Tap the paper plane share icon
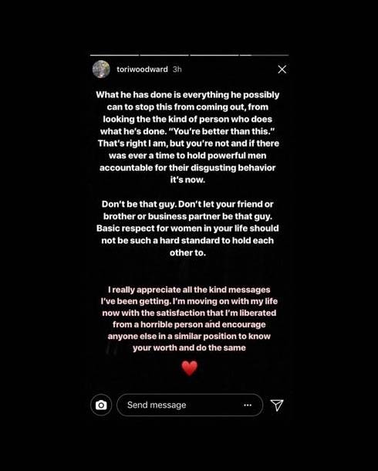This screenshot has width=378, height=471. coord(277,405)
